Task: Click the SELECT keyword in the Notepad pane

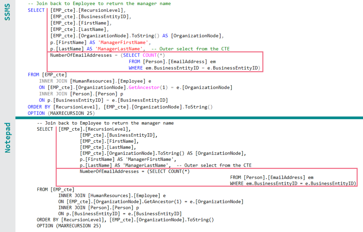Action: [x=45, y=129]
